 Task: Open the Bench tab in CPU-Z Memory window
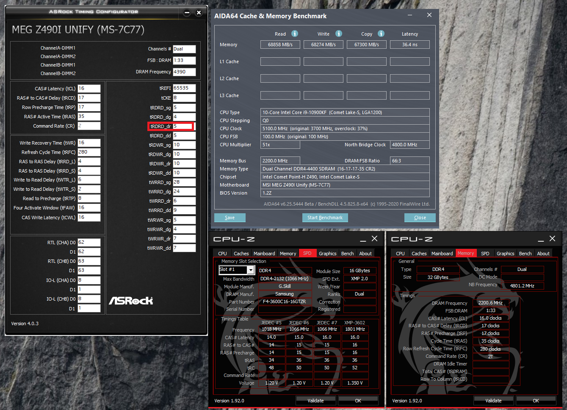(525, 254)
